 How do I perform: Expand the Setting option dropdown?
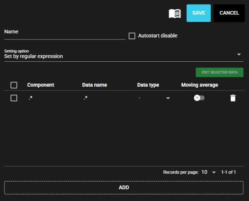tap(239, 55)
